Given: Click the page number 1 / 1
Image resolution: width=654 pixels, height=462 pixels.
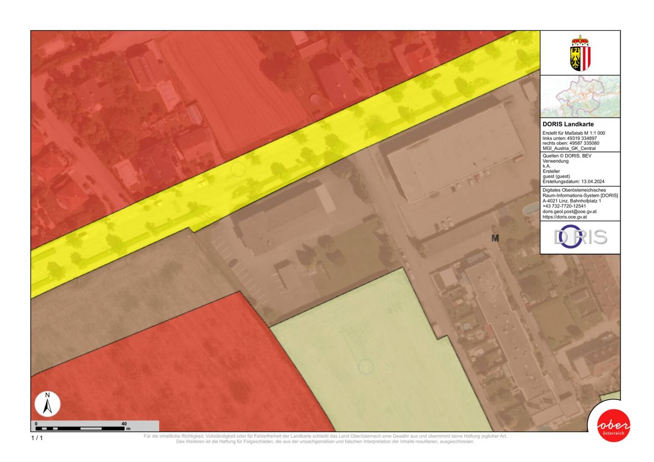Looking at the screenshot, I should [37, 438].
